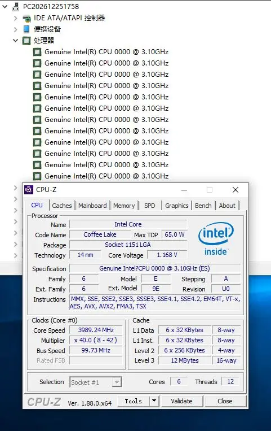This screenshot has width=271, height=431.
Task: Click the Technology value 14 nm
Action: tap(85, 255)
